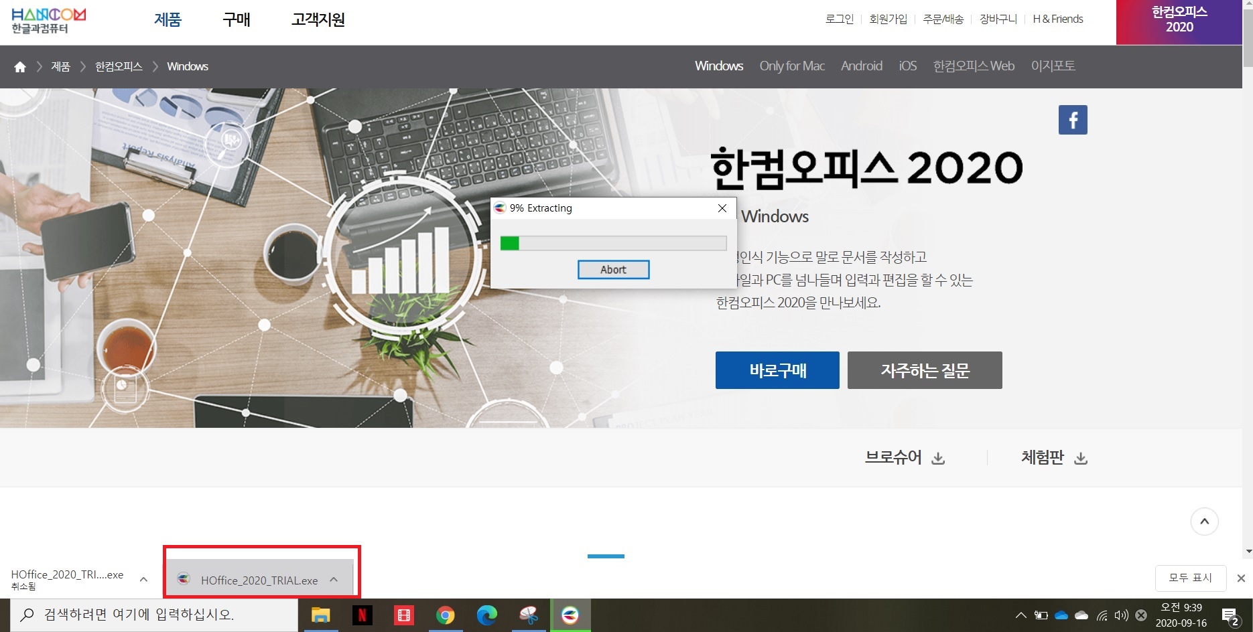Show hidden system tray icons
Viewport: 1253px width, 632px height.
(x=1020, y=615)
